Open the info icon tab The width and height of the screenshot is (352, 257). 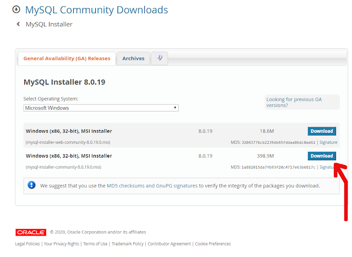click(159, 58)
